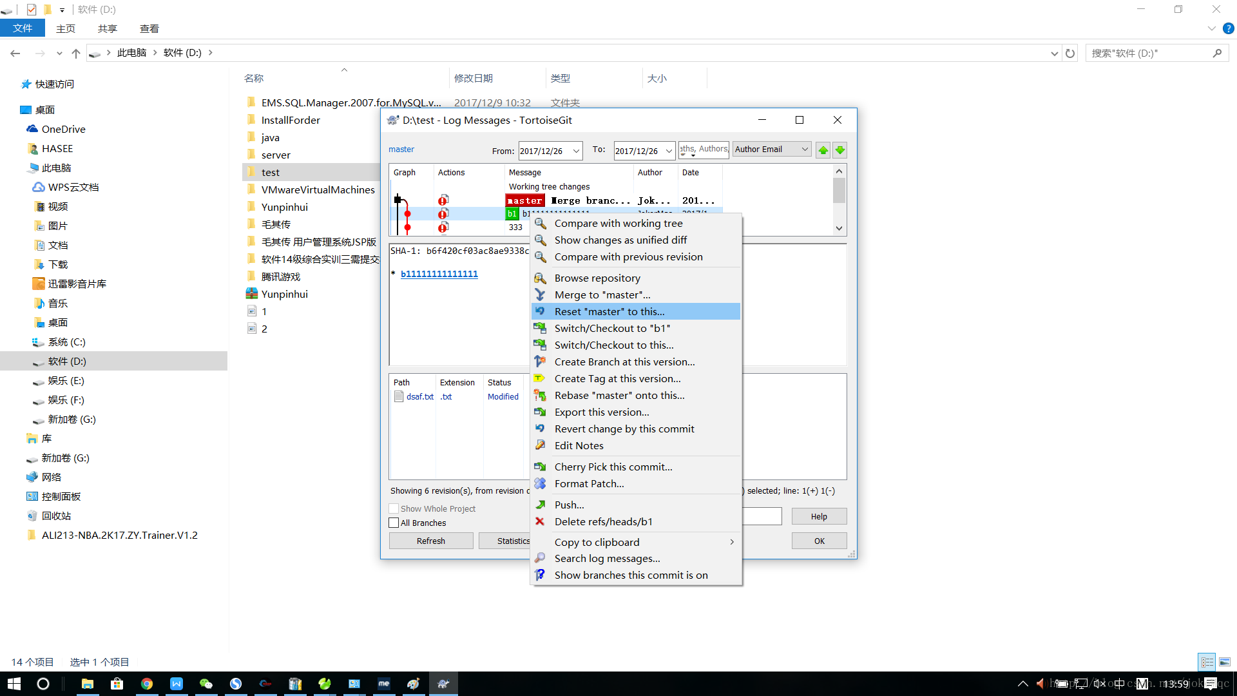Click the b11111111111111 commit link
Image resolution: width=1237 pixels, height=696 pixels.
click(439, 274)
